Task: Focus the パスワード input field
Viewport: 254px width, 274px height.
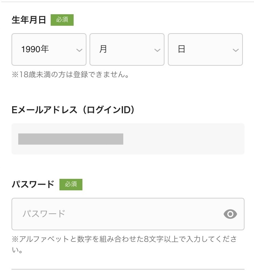Action: point(128,214)
